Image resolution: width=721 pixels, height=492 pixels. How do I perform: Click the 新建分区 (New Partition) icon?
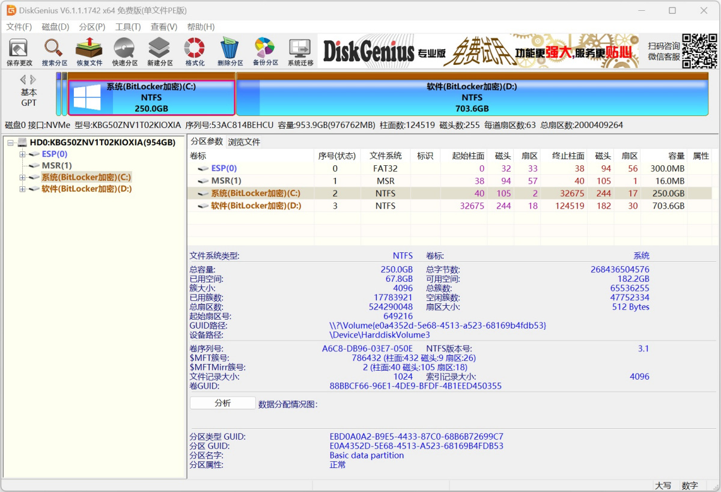click(159, 51)
